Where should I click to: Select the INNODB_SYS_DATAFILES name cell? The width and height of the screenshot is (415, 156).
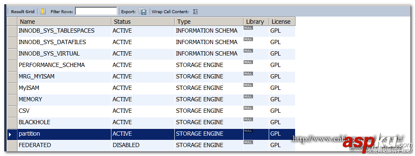point(64,42)
